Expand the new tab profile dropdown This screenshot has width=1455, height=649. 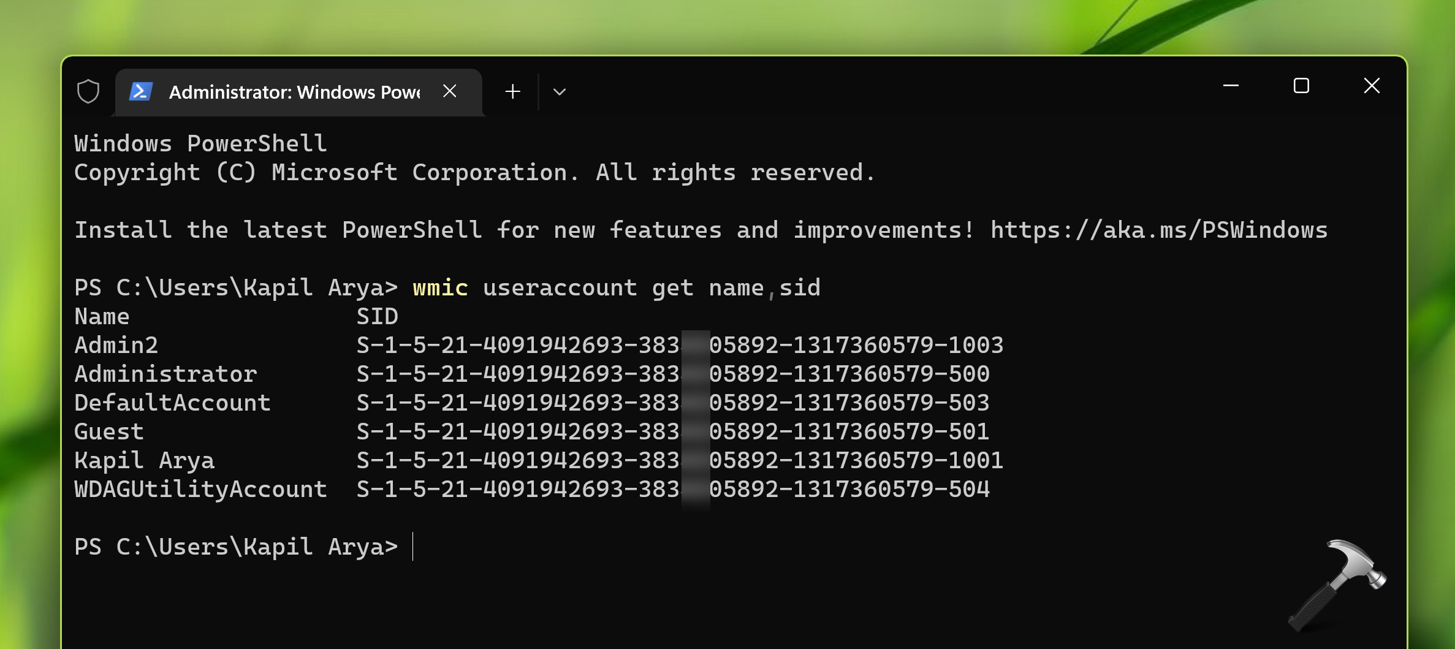coord(559,92)
